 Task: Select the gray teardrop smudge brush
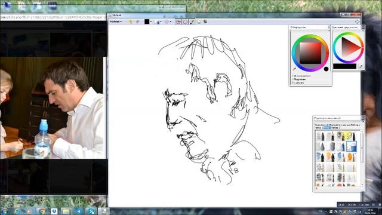(320, 147)
